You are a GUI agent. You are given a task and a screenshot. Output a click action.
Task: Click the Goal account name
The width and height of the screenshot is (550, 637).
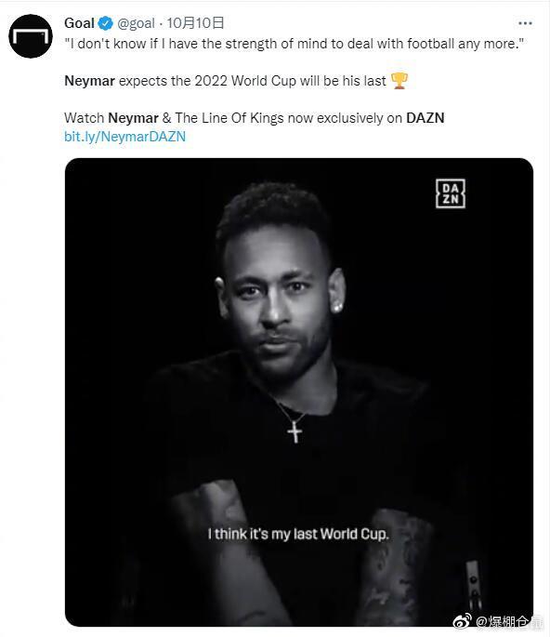[x=79, y=23]
